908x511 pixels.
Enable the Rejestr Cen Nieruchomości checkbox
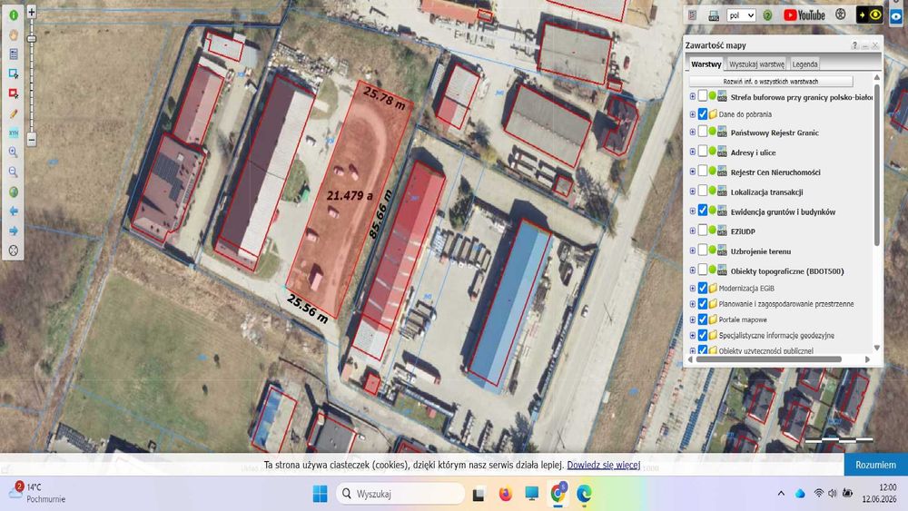tap(703, 171)
